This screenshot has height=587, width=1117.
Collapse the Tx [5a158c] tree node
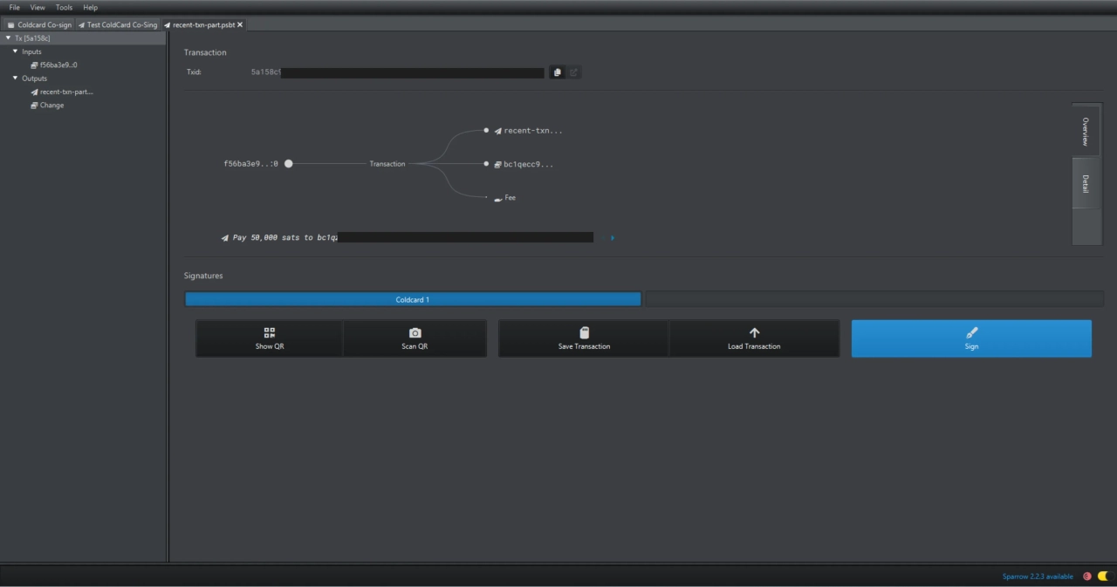(8, 38)
